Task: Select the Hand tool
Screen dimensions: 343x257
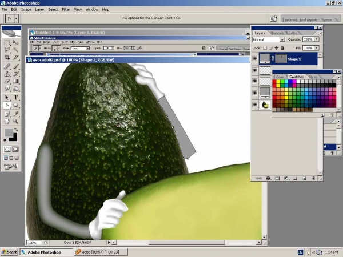Action: (7, 121)
